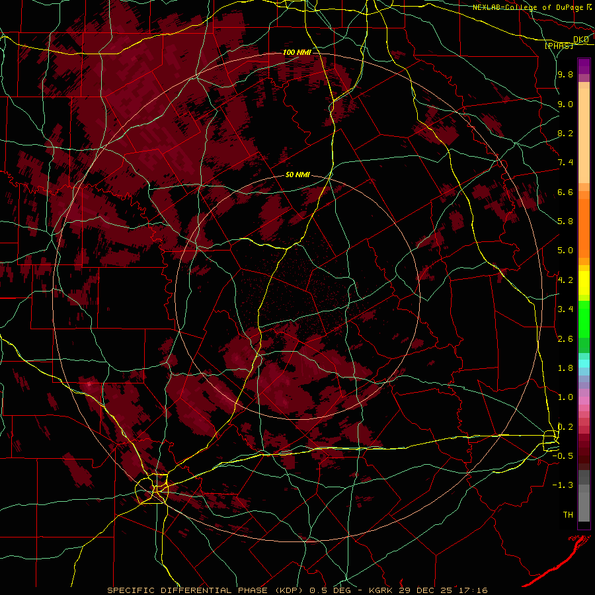The height and width of the screenshot is (595, 595).
Task: Pick the gray band at the scale bottom
Action: click(x=584, y=496)
